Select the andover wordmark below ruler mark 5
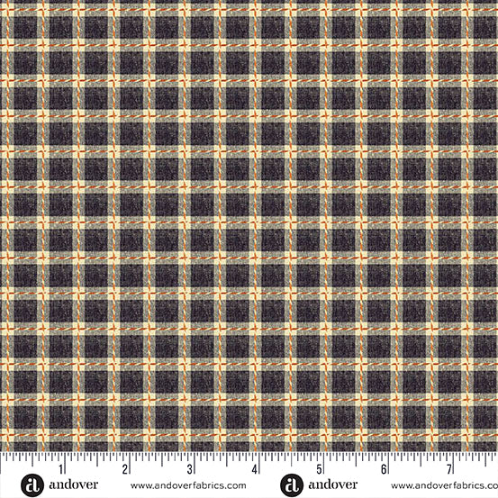This screenshot has width=498, height=498. coord(333,485)
